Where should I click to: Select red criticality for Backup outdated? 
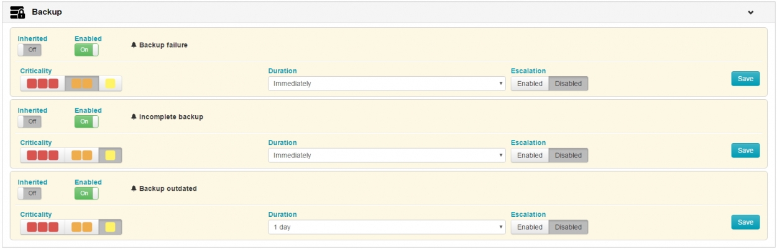click(42, 227)
